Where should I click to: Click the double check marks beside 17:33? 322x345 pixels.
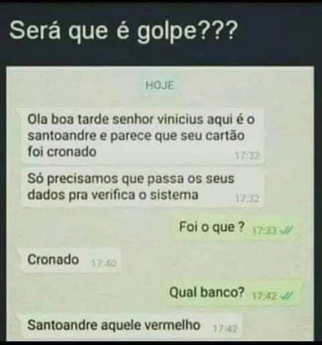tap(286, 230)
